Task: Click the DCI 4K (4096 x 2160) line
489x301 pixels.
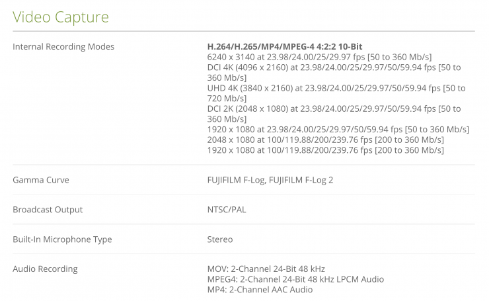Action: (x=334, y=67)
